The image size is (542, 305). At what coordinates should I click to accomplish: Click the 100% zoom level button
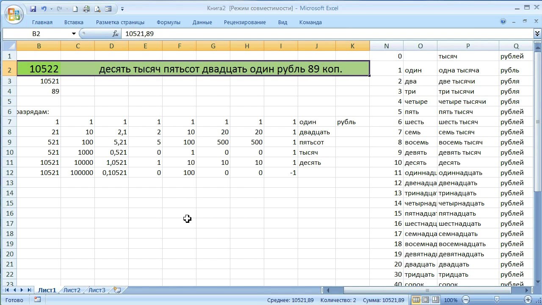pyautogui.click(x=451, y=300)
